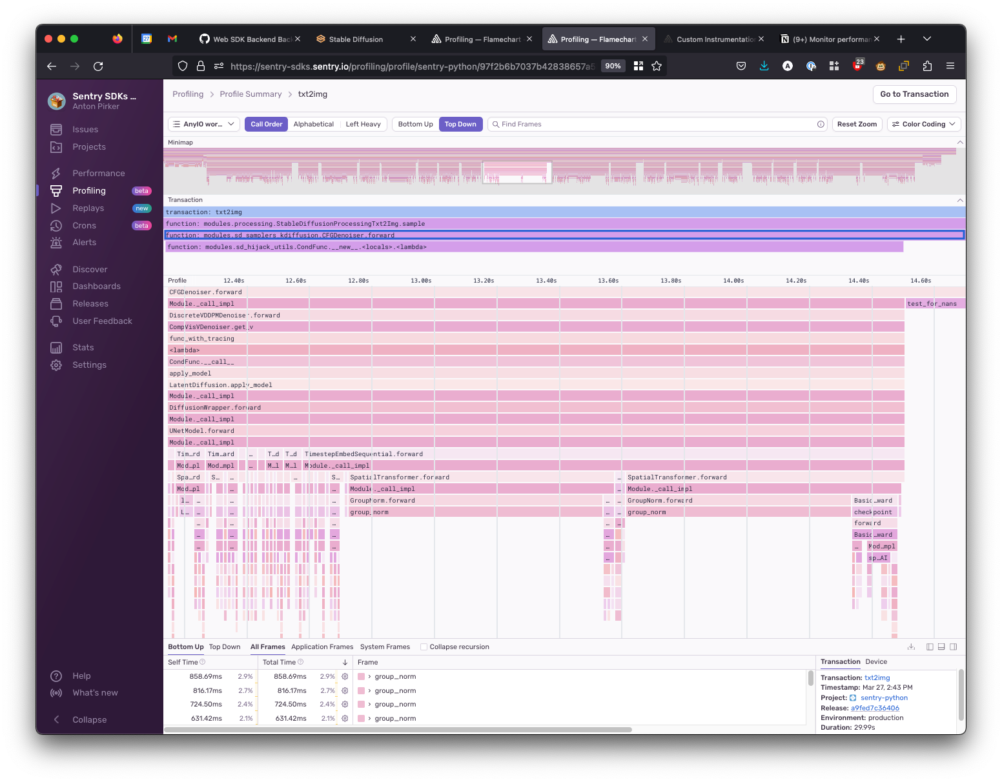1002x782 pixels.
Task: Open the Firefox extensions puzzle icon
Action: (x=927, y=66)
